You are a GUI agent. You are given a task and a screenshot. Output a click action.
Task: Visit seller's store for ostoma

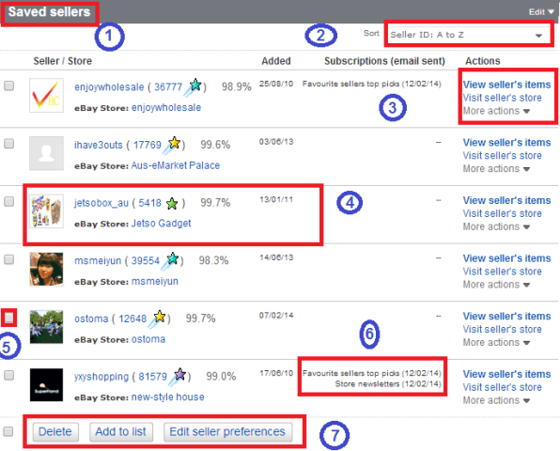click(x=502, y=329)
